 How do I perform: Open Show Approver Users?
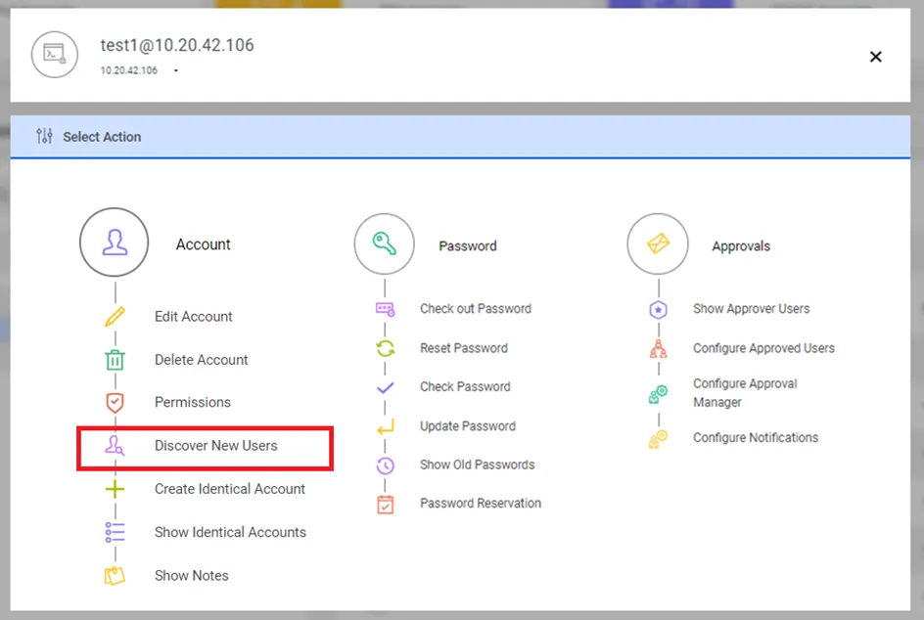[x=752, y=308]
